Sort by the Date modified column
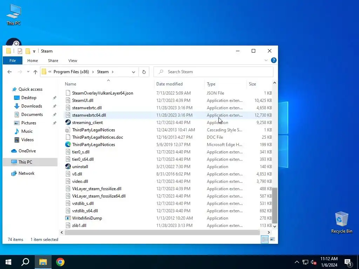Viewport: 359px width, 269px height. point(169,84)
